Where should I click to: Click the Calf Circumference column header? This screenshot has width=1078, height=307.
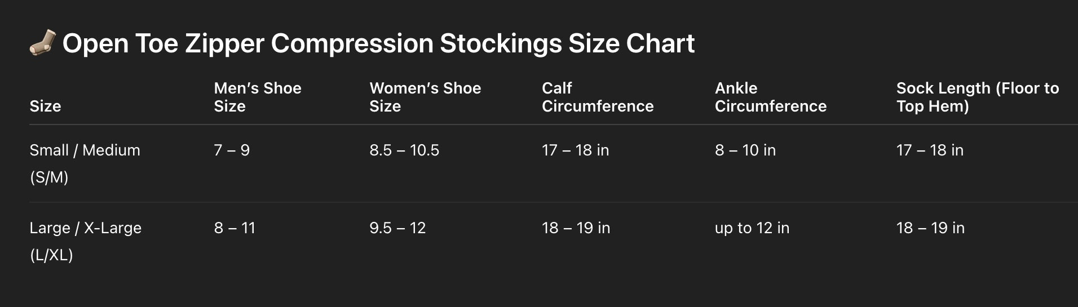point(597,97)
